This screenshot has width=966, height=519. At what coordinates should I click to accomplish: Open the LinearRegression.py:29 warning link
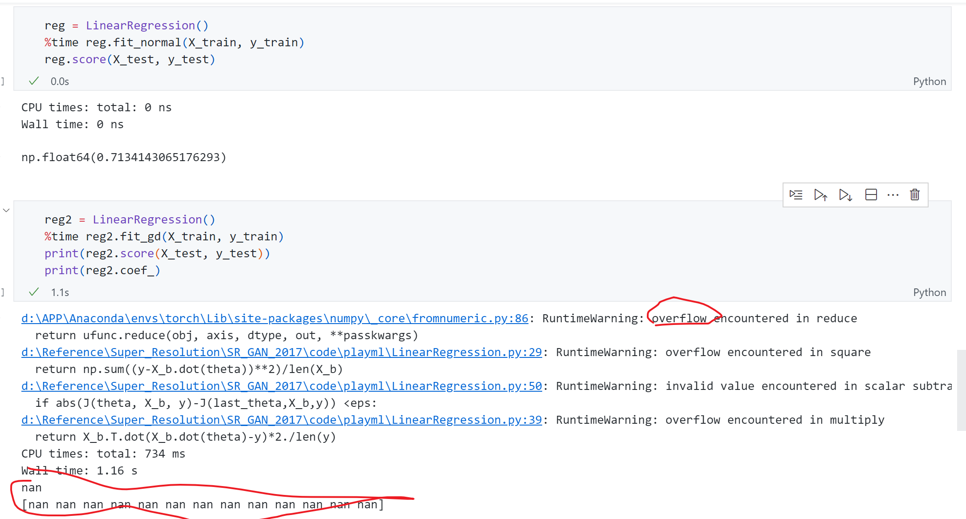(x=281, y=353)
